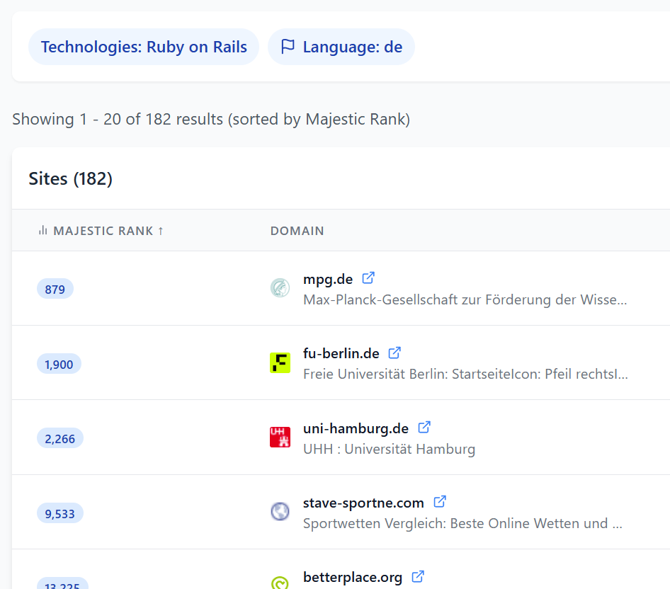This screenshot has width=670, height=589.
Task: Click external link icon beside uni-hamburg.de
Action: (424, 428)
